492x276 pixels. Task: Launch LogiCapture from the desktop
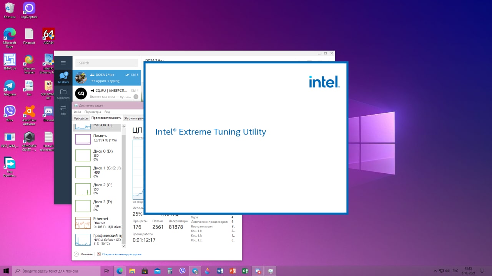click(29, 10)
